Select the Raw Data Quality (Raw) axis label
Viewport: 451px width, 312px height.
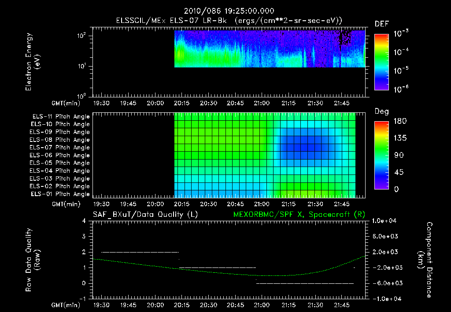pyautogui.click(x=33, y=260)
